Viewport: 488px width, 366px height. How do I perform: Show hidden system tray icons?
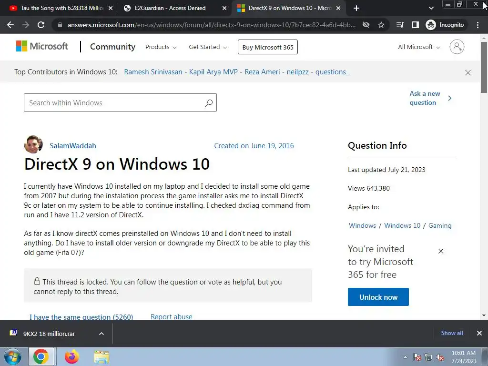pos(405,357)
